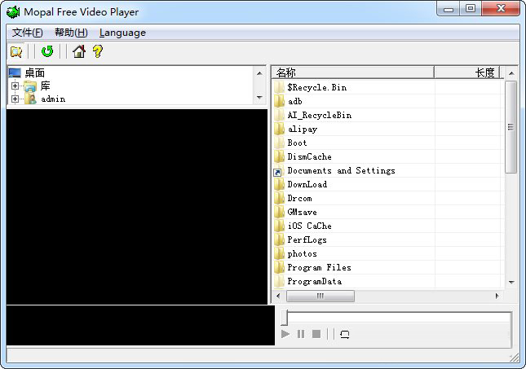Click the folder tree scroll-up arrow
The height and width of the screenshot is (369, 526).
pyautogui.click(x=259, y=73)
